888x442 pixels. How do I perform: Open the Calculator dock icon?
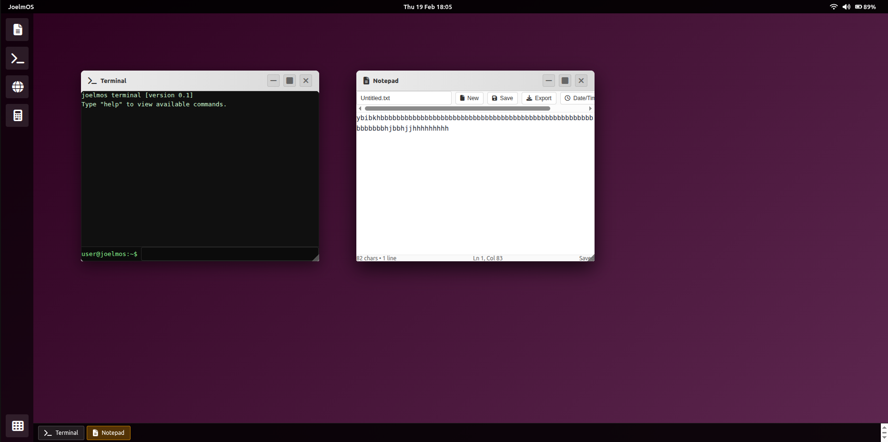pos(17,116)
